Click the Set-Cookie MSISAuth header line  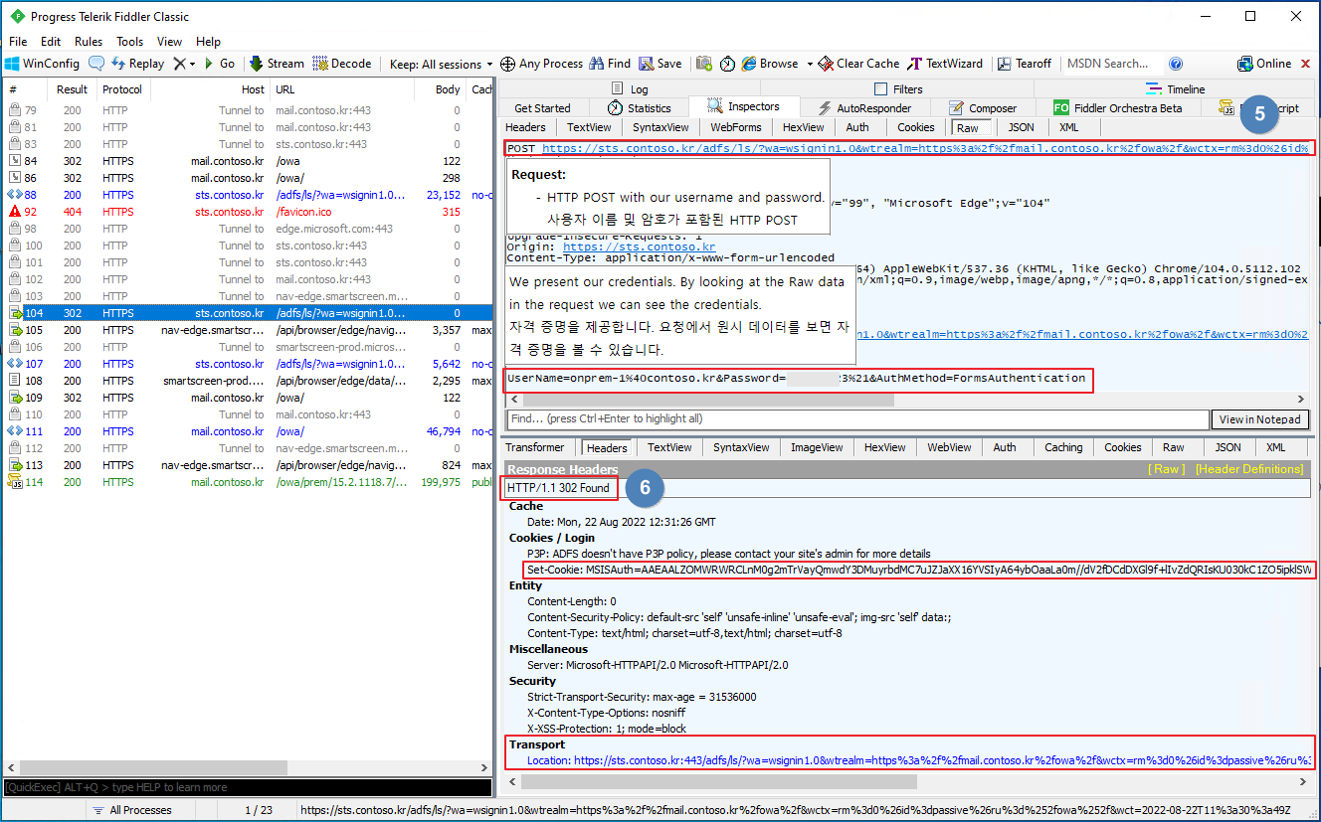coord(920,571)
